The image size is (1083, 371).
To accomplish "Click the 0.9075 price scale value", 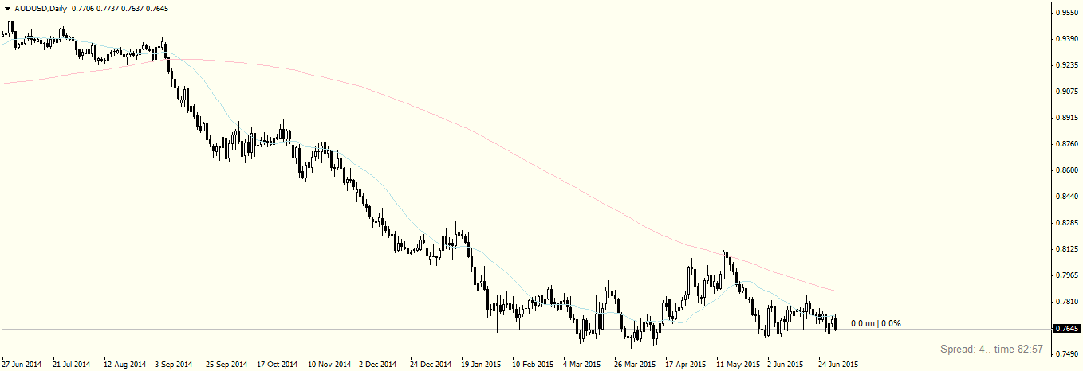I will 1067,92.
